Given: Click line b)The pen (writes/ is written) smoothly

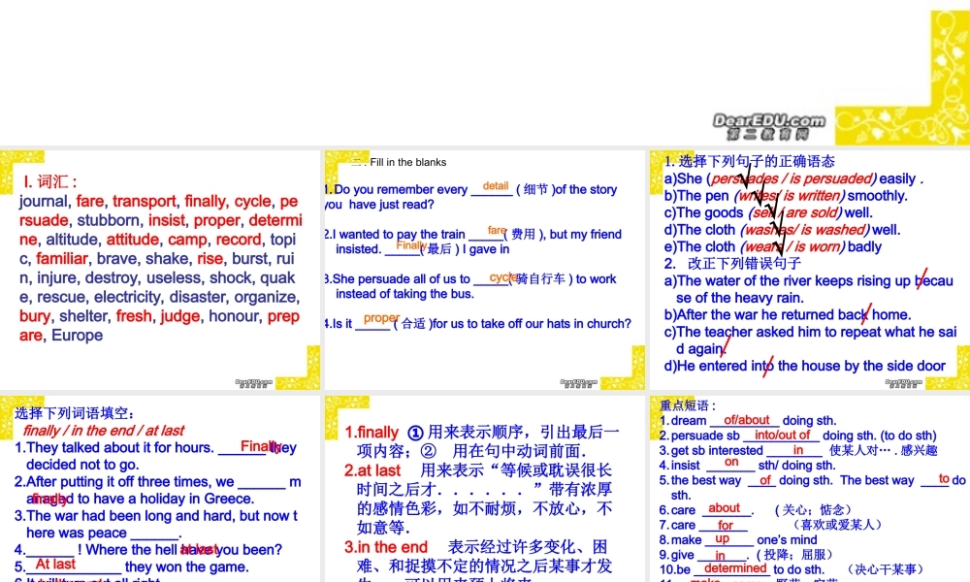Looking at the screenshot, I should (786, 195).
